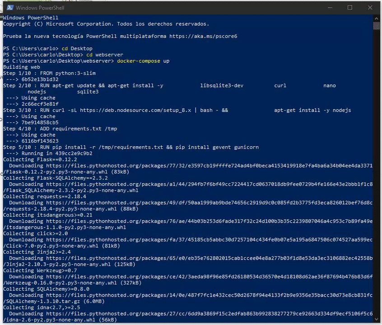Click the 'Step 5/10 : RUN pip install' line
382x325 pixels.
coord(131,147)
